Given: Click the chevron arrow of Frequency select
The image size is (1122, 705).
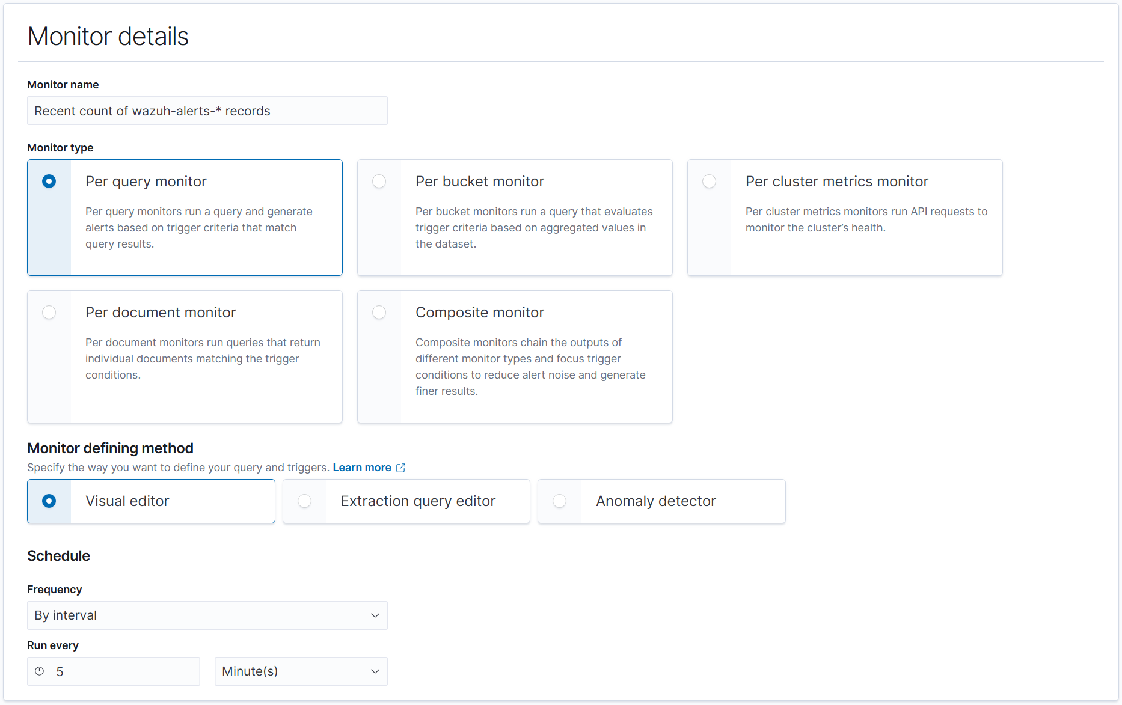Looking at the screenshot, I should tap(375, 615).
